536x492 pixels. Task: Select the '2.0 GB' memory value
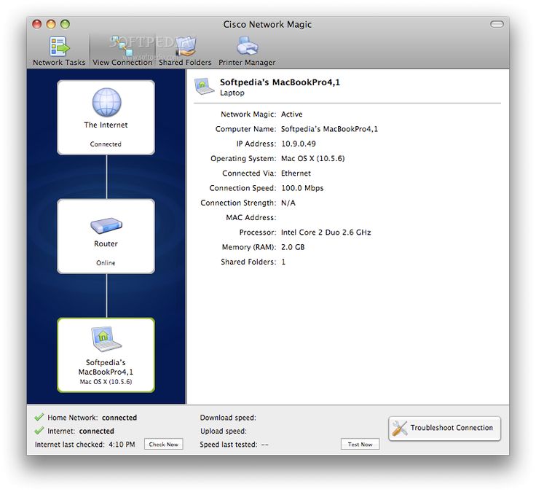293,247
